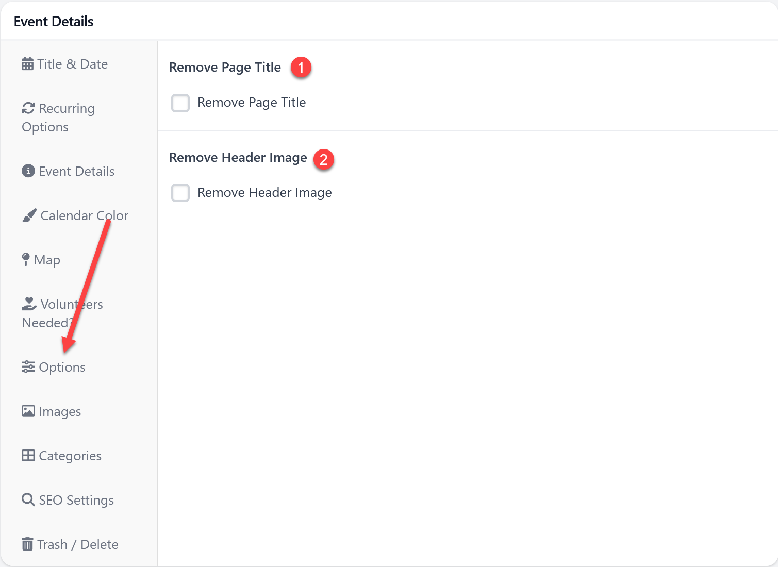The height and width of the screenshot is (567, 778).
Task: Open the Title & Date tab
Action: [x=72, y=64]
